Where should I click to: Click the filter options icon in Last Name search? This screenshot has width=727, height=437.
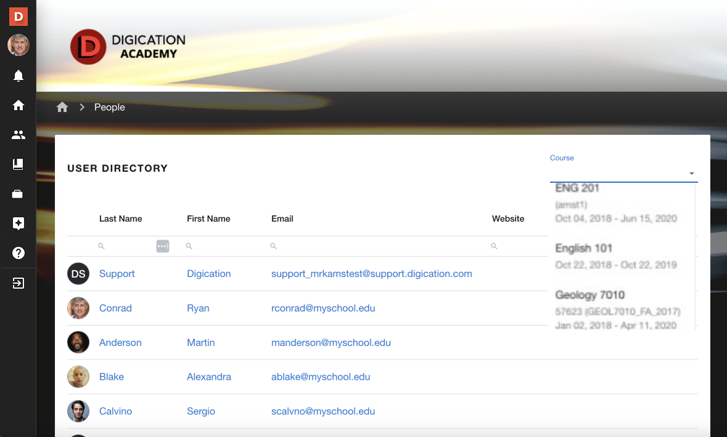coord(163,246)
